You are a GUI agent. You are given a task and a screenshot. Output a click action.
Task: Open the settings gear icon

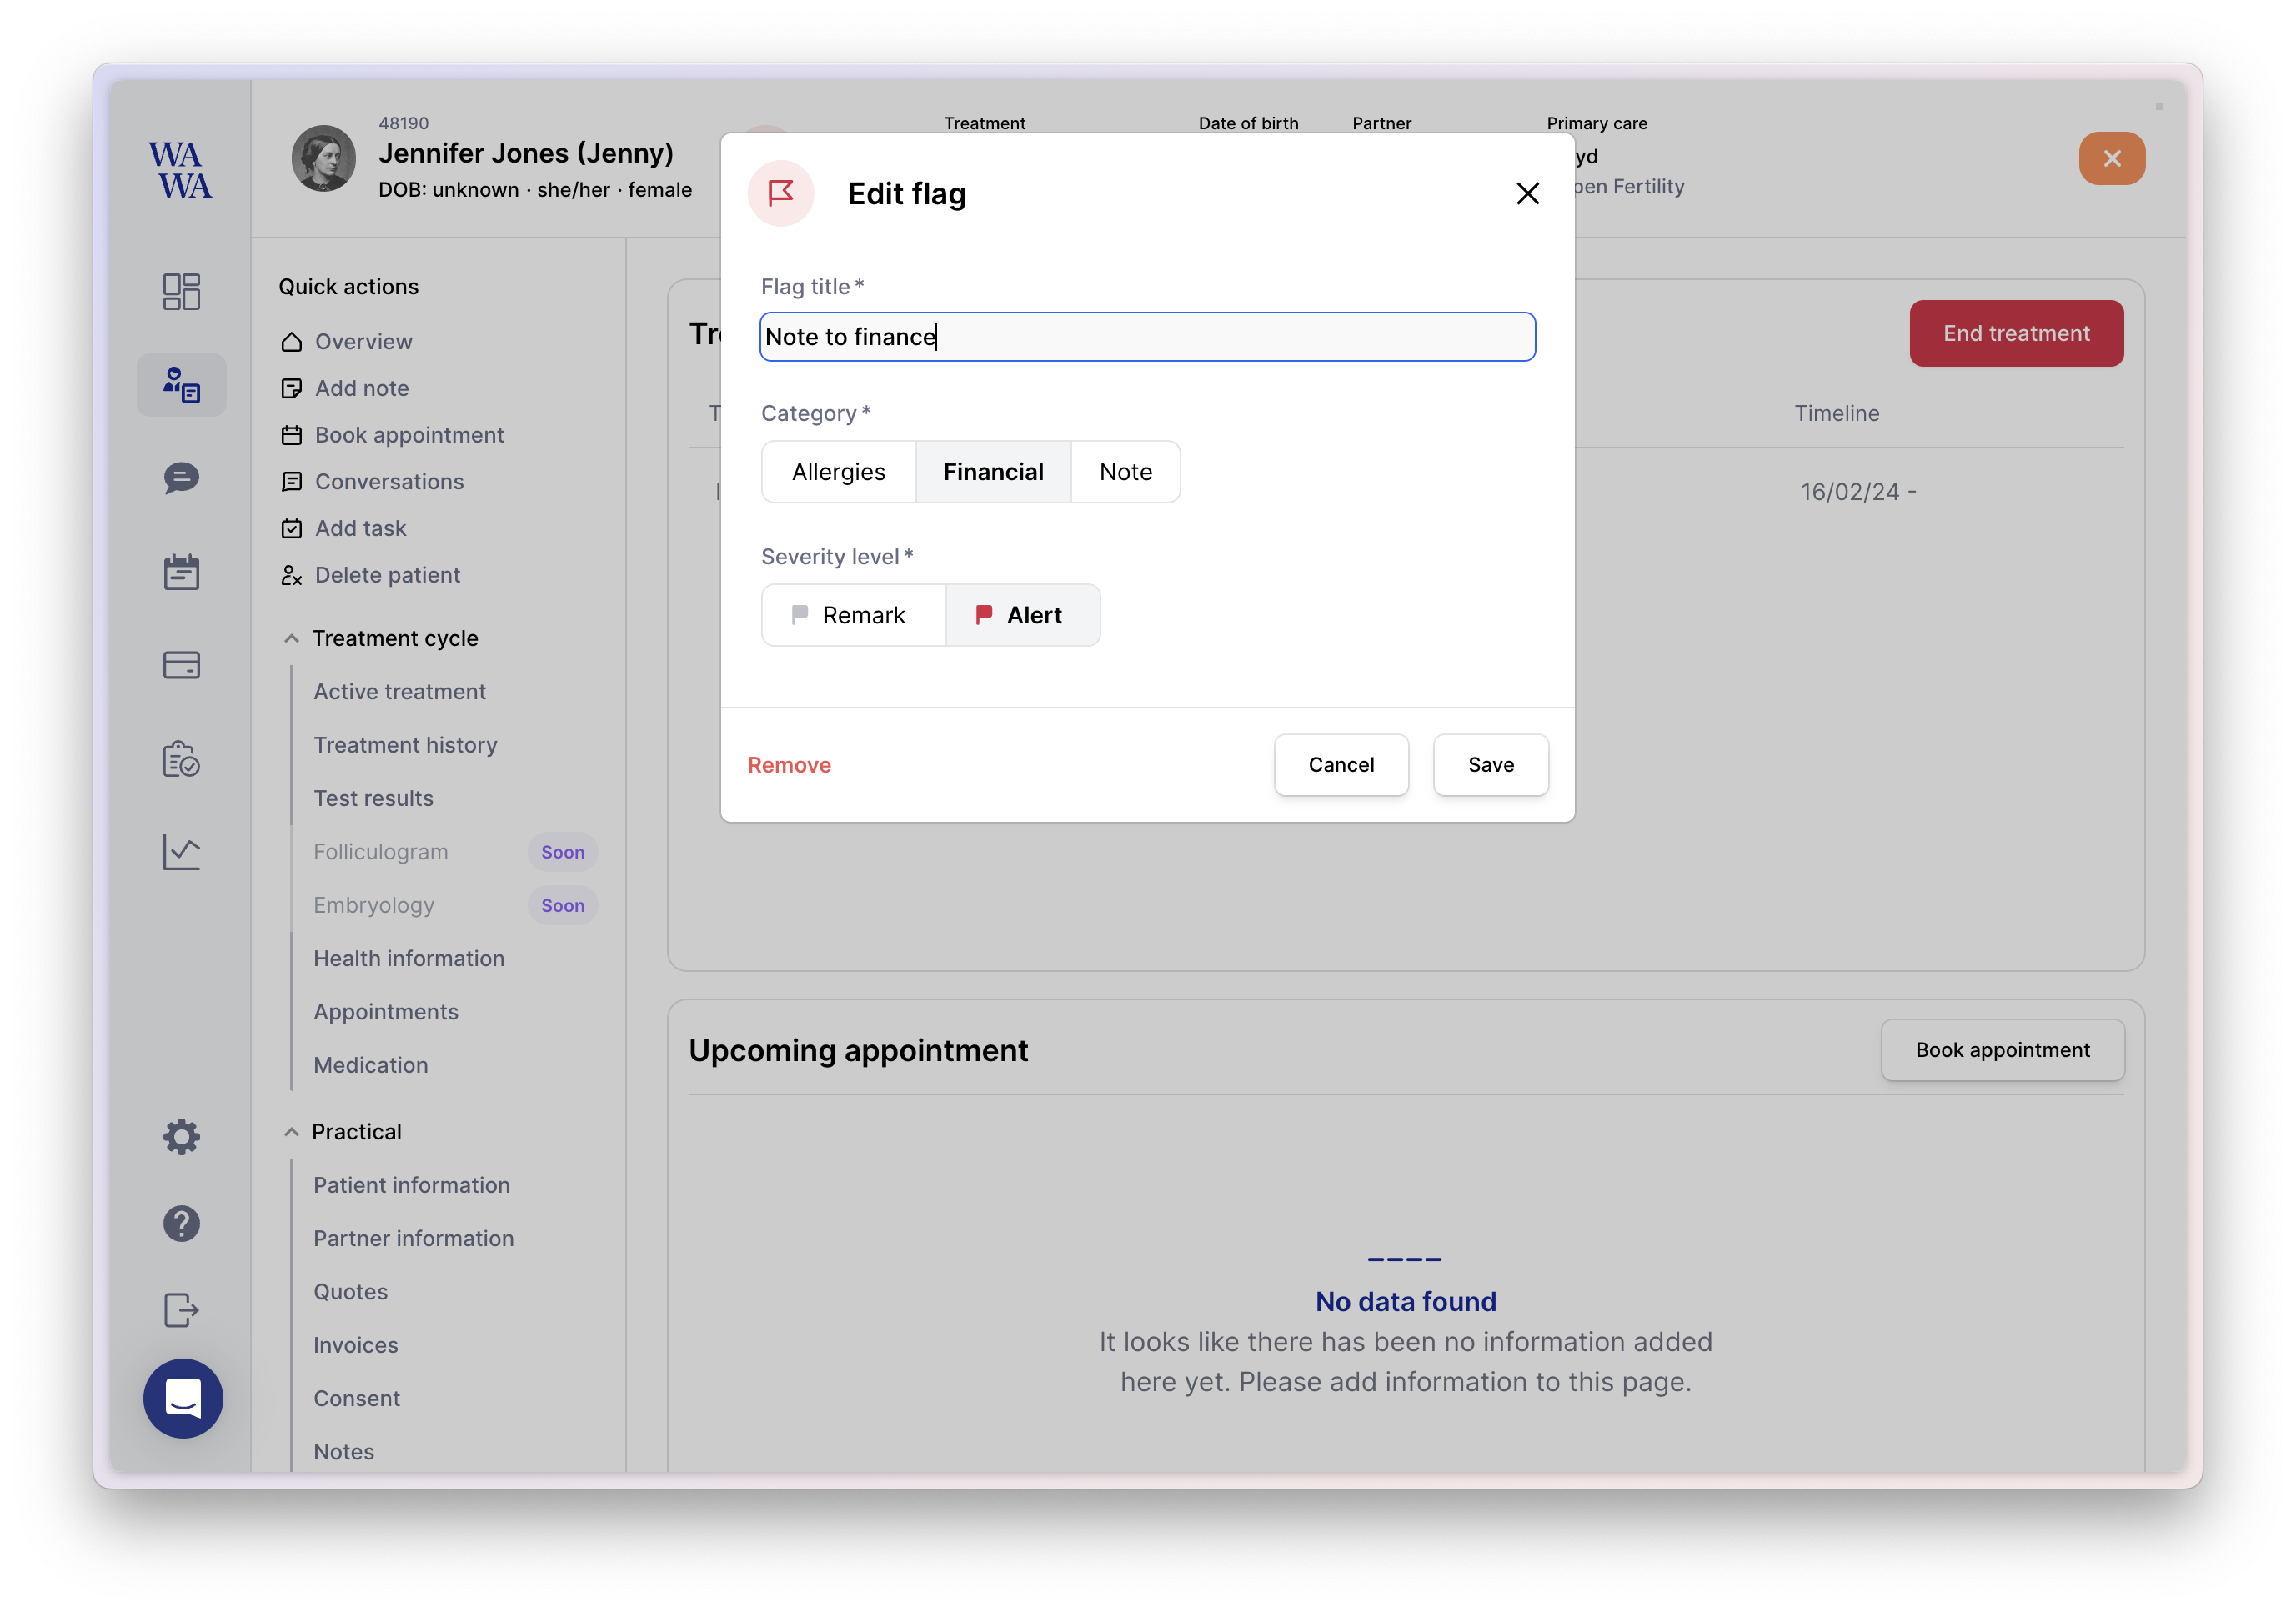point(181,1137)
